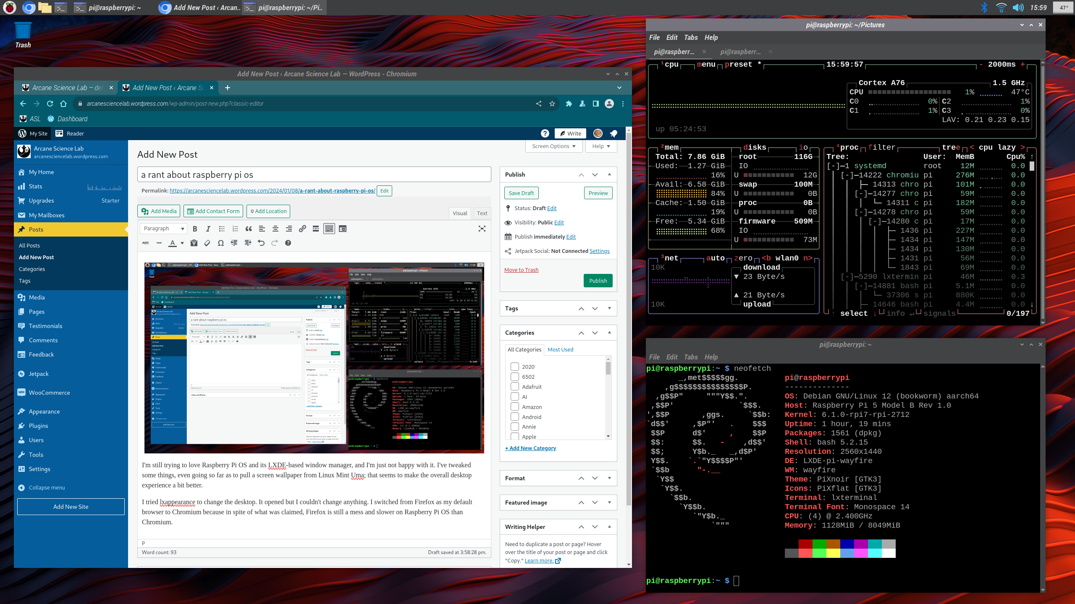The height and width of the screenshot is (604, 1075).
Task: Expand the Format panel
Action: click(609, 478)
